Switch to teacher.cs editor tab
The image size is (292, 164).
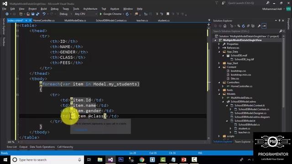[x=142, y=20]
